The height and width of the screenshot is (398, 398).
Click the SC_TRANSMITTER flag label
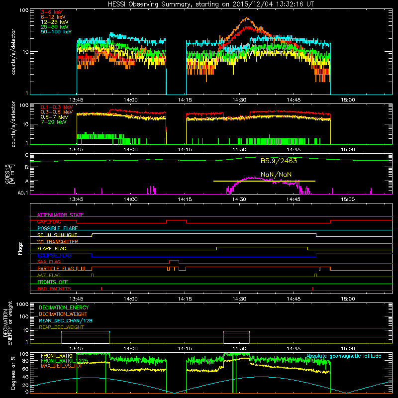58,242
